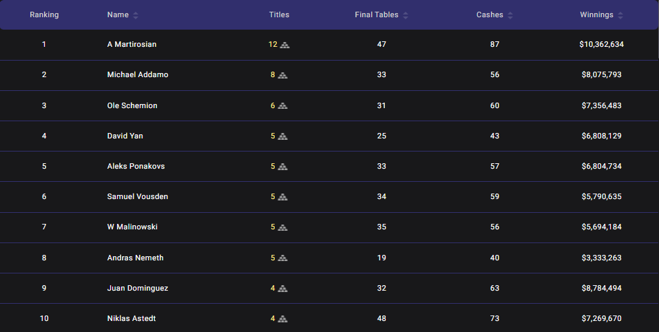The image size is (659, 332).
Task: Open A Martirosian player name
Action: click(132, 44)
